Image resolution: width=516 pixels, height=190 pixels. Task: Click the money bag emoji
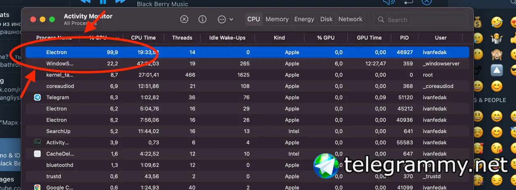tap(477, 22)
